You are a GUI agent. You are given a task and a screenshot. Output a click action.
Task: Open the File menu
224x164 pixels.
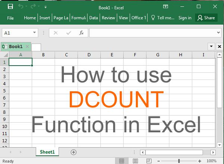[x=10, y=18]
